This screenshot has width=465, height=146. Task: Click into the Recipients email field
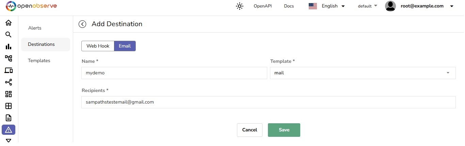point(268,102)
